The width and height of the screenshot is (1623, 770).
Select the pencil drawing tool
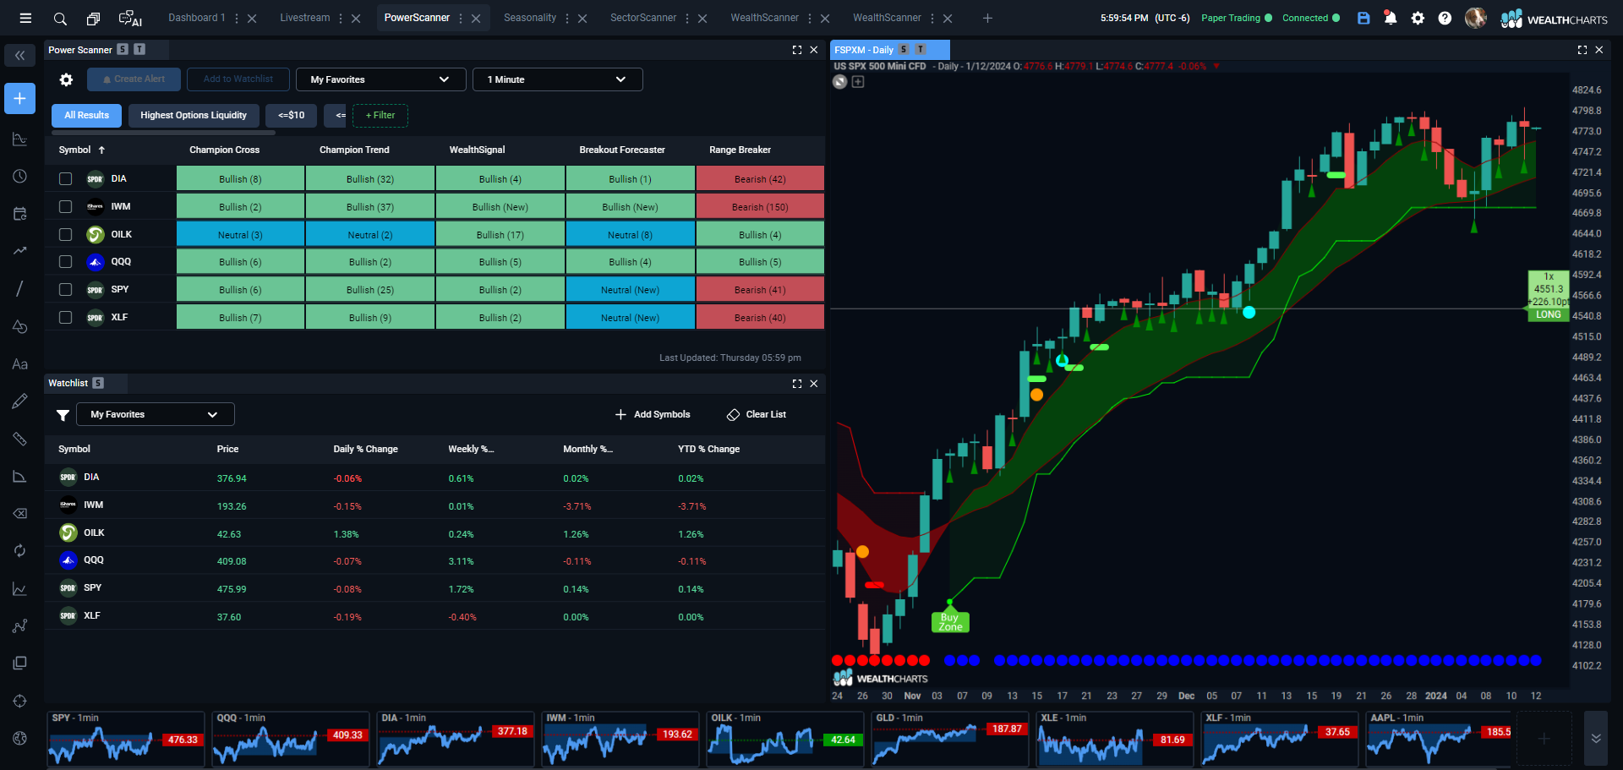tap(20, 401)
